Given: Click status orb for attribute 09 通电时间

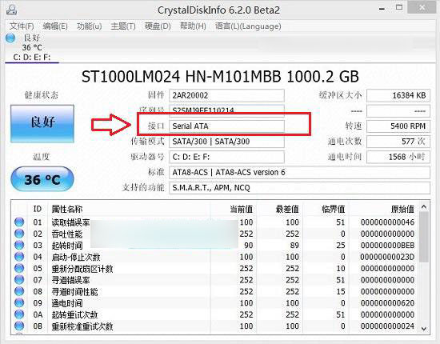Looking at the screenshot, I should tap(19, 302).
